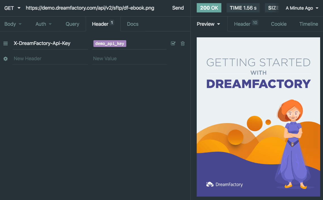Viewport: 323px width, 200px height.
Task: Click the New Value input field
Action: tap(129, 59)
